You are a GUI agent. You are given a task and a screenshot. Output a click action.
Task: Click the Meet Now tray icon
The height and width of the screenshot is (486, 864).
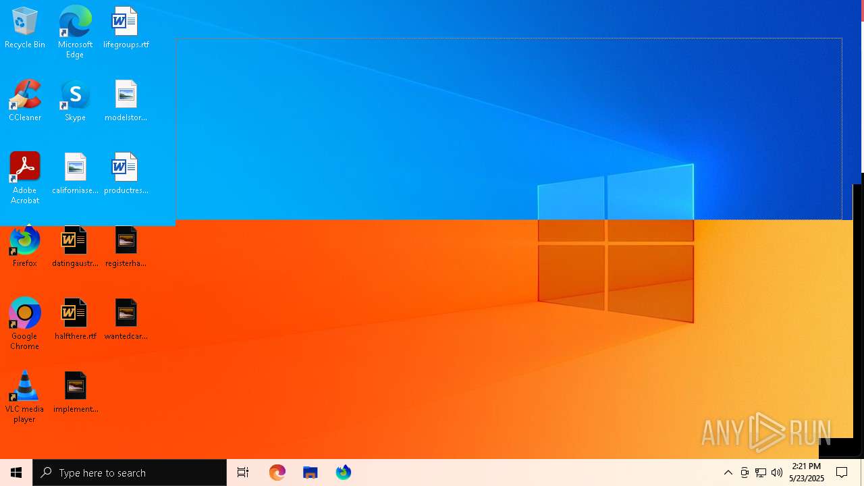click(745, 473)
